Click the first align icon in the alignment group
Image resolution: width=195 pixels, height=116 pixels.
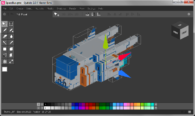point(109,14)
